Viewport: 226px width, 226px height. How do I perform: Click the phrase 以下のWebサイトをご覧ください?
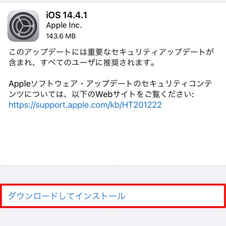tap(133, 94)
